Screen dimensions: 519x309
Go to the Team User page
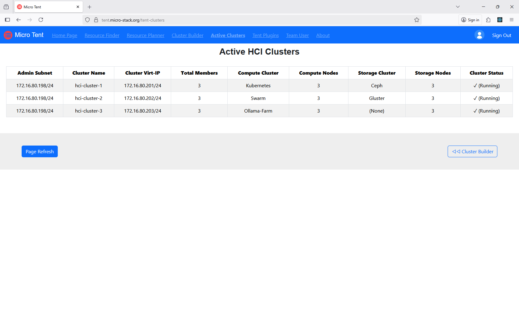[297, 35]
